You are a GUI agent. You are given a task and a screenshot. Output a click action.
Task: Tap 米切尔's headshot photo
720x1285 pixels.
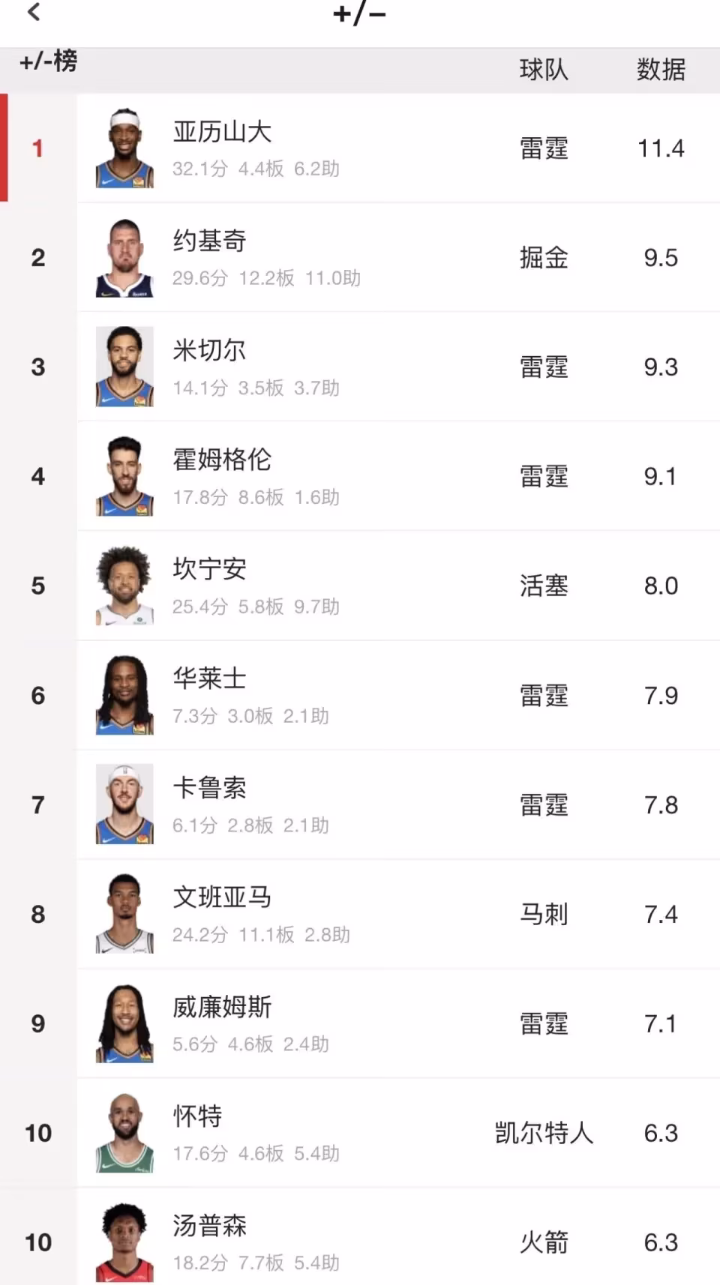coord(124,367)
